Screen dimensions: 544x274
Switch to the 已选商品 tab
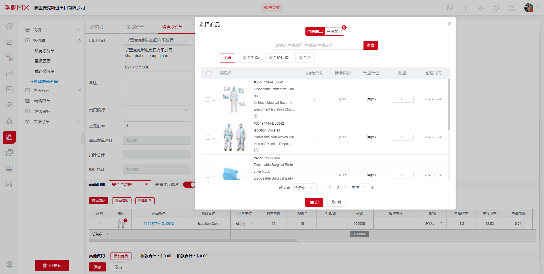click(334, 32)
